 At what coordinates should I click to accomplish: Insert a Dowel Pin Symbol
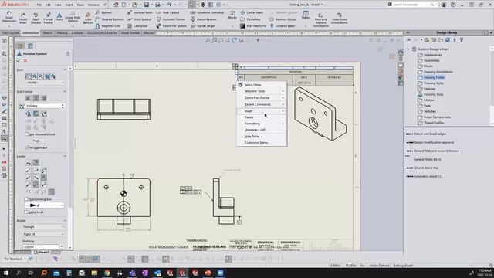click(x=171, y=25)
